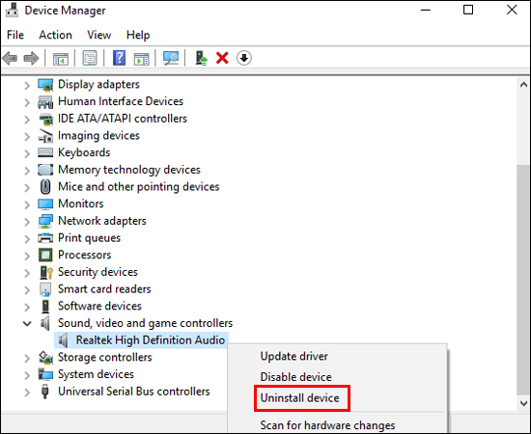Click the Software devices icon

(x=45, y=307)
